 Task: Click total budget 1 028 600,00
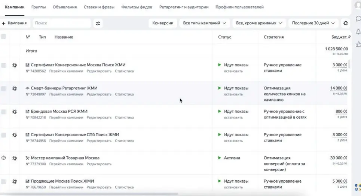click(x=336, y=49)
